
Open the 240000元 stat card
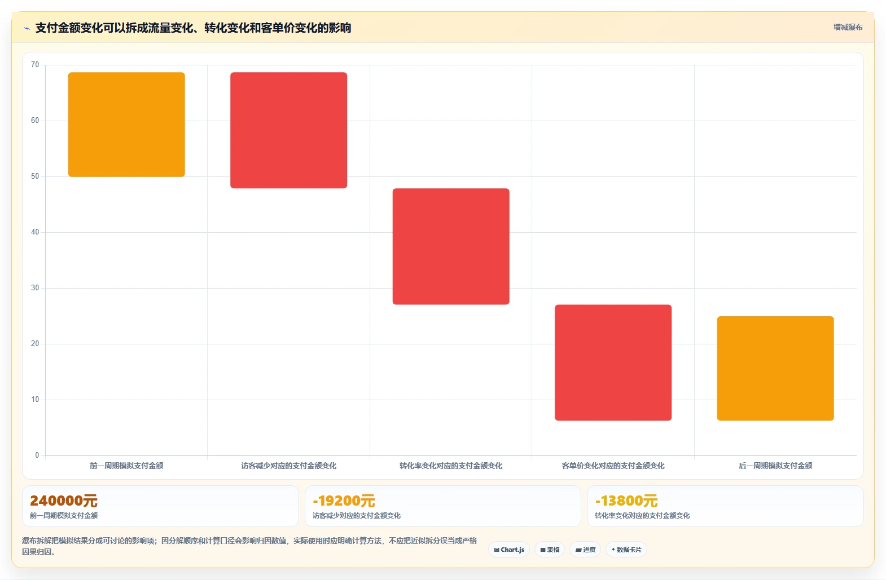click(x=160, y=506)
